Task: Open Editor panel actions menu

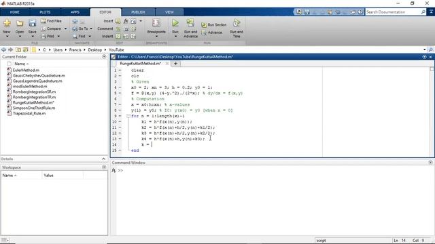Action: coord(424,57)
